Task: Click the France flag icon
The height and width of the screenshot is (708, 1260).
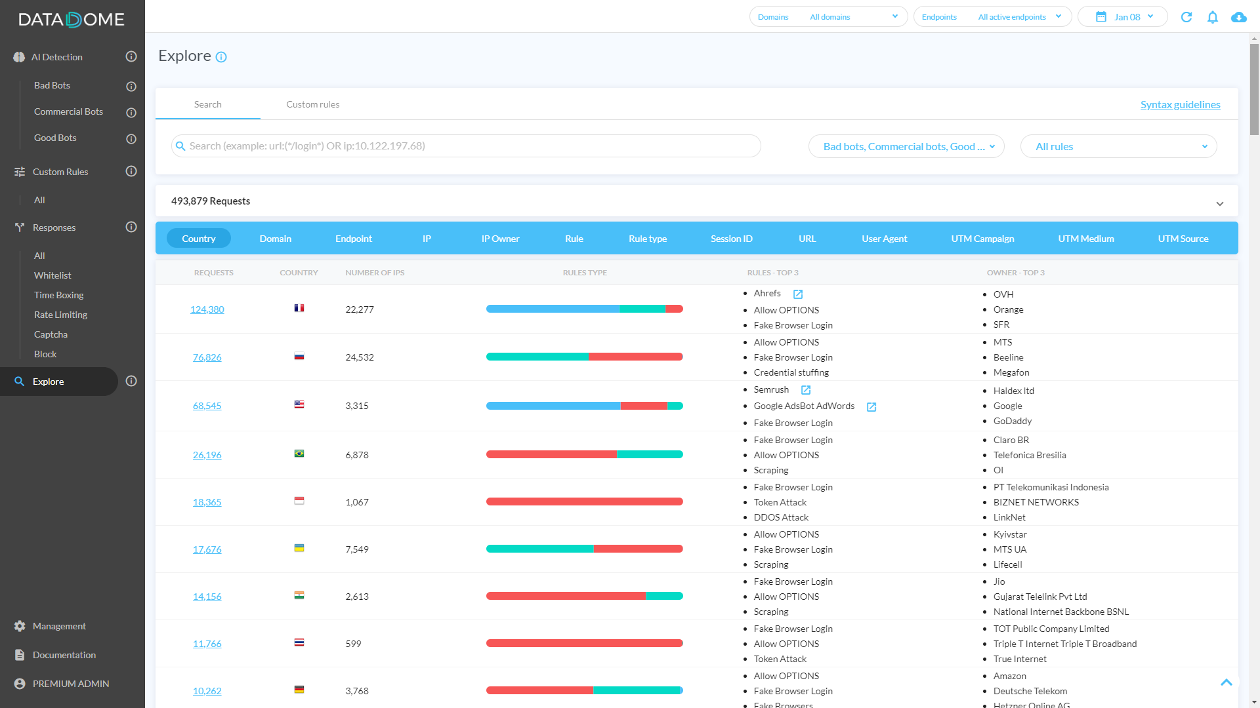Action: [x=299, y=308]
